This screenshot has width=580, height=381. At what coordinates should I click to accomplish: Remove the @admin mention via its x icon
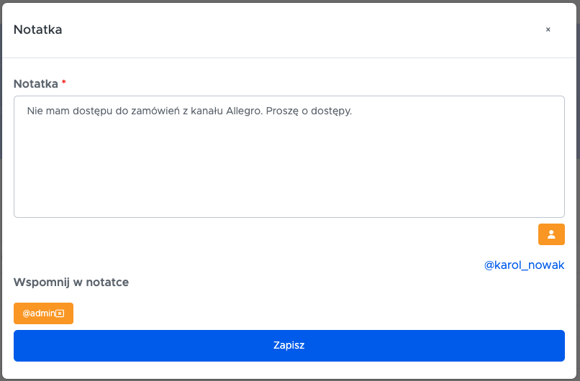[x=60, y=313]
